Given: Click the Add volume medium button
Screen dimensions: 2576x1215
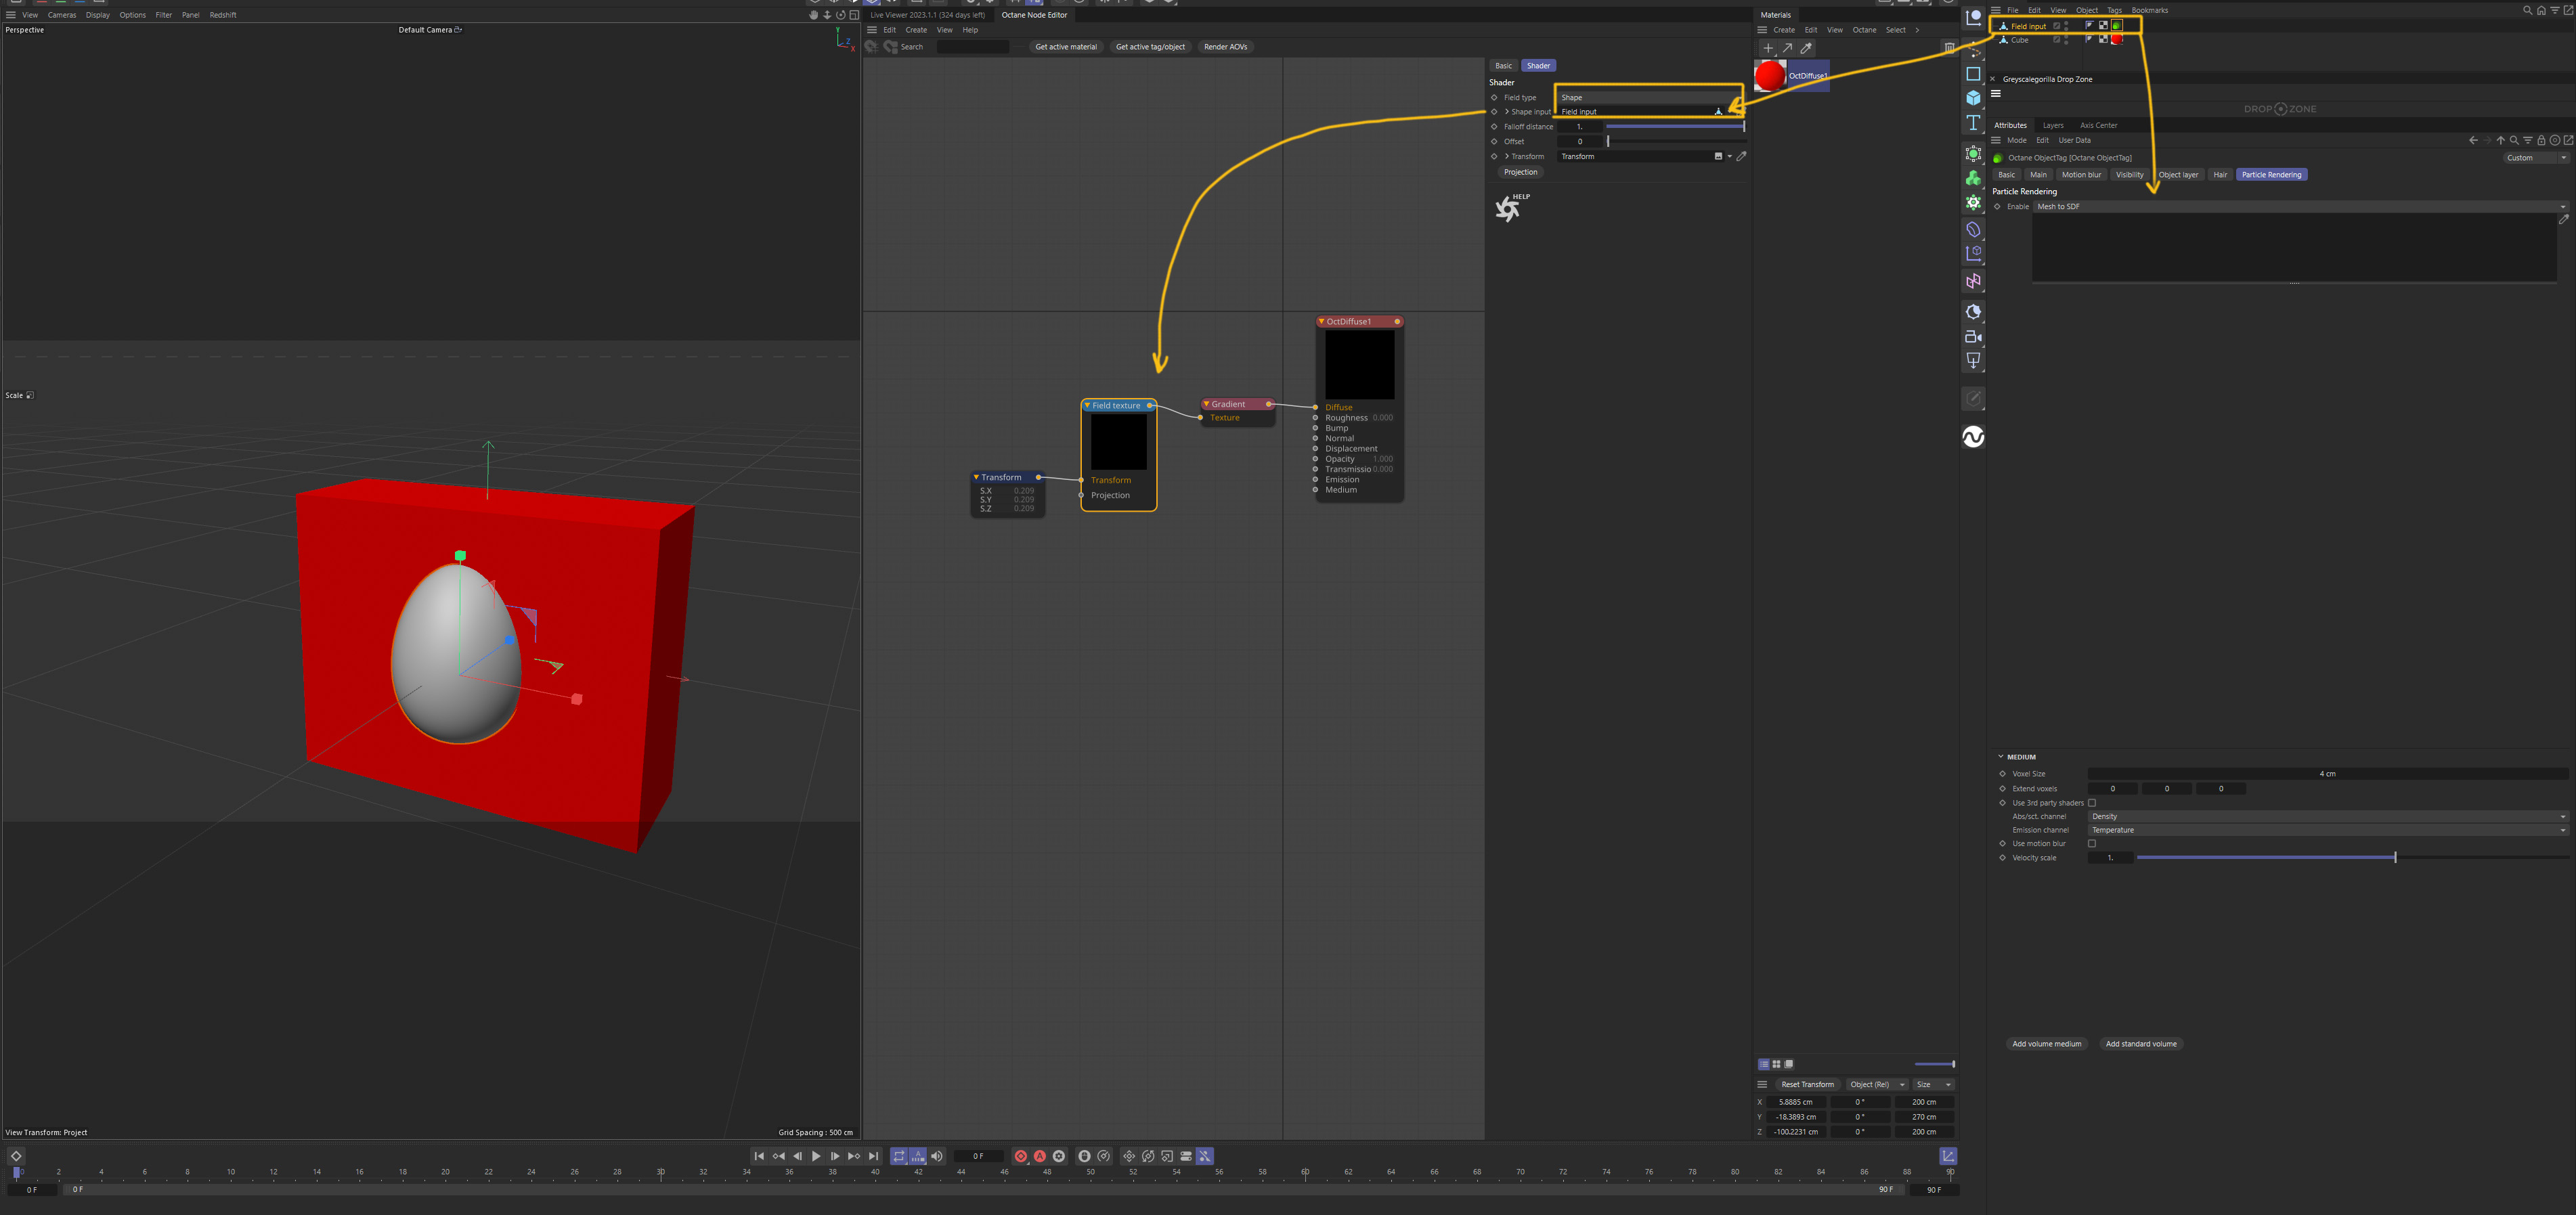Looking at the screenshot, I should (2046, 1044).
